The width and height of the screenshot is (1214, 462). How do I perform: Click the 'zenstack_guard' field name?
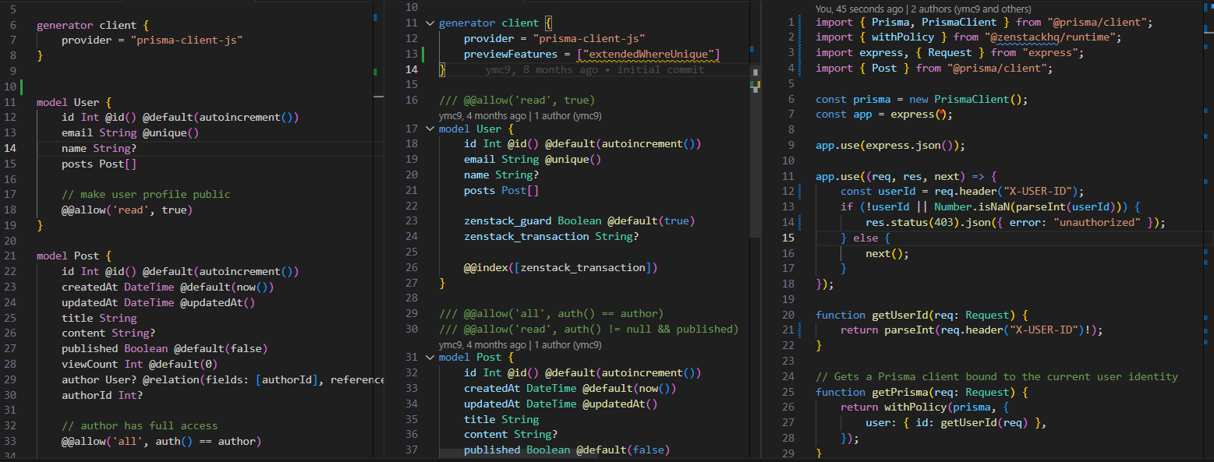coord(508,220)
